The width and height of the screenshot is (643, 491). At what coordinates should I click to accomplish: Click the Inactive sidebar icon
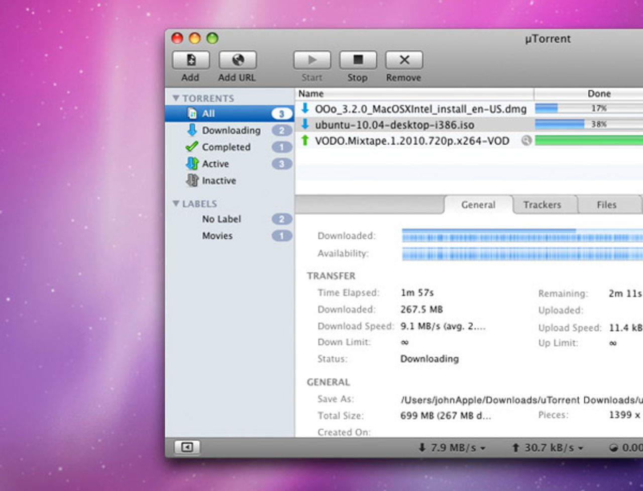[x=192, y=180]
